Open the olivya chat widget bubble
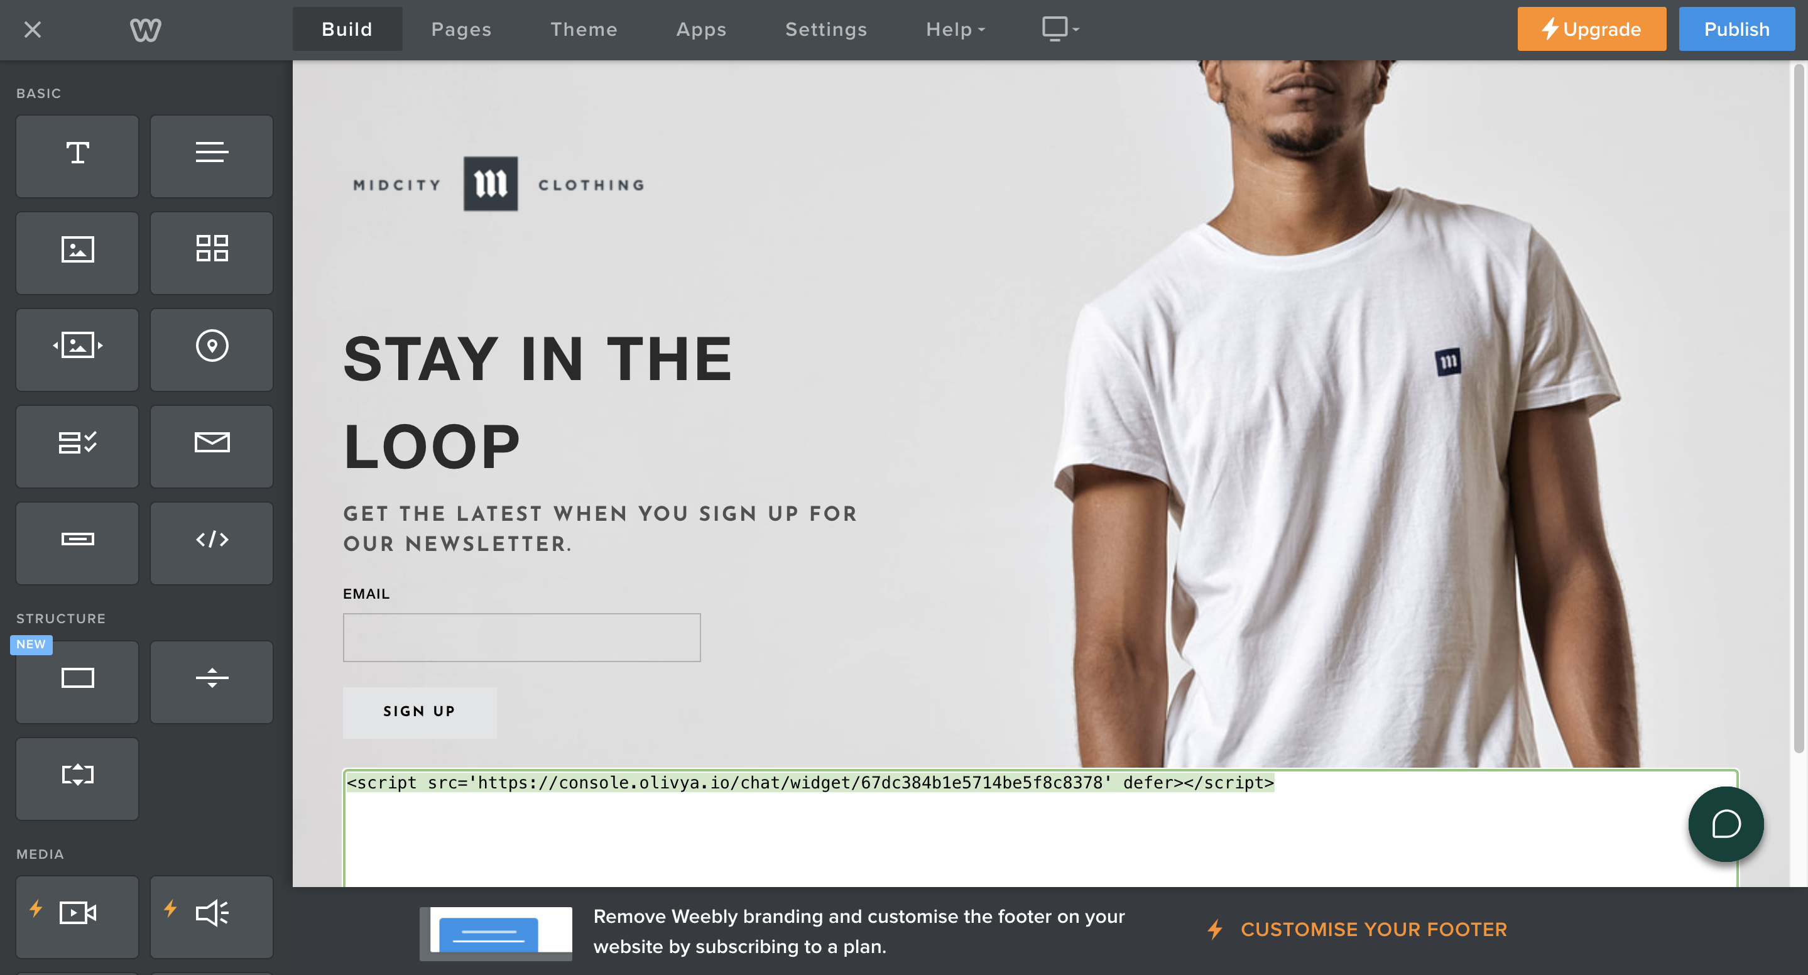This screenshot has width=1808, height=975. click(x=1725, y=824)
